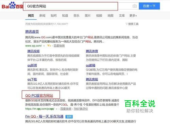Viewport: 170px width, 124px height.
Task: Click the https://im.qq.com/pcqq/ URL
Action: (x=40, y=109)
